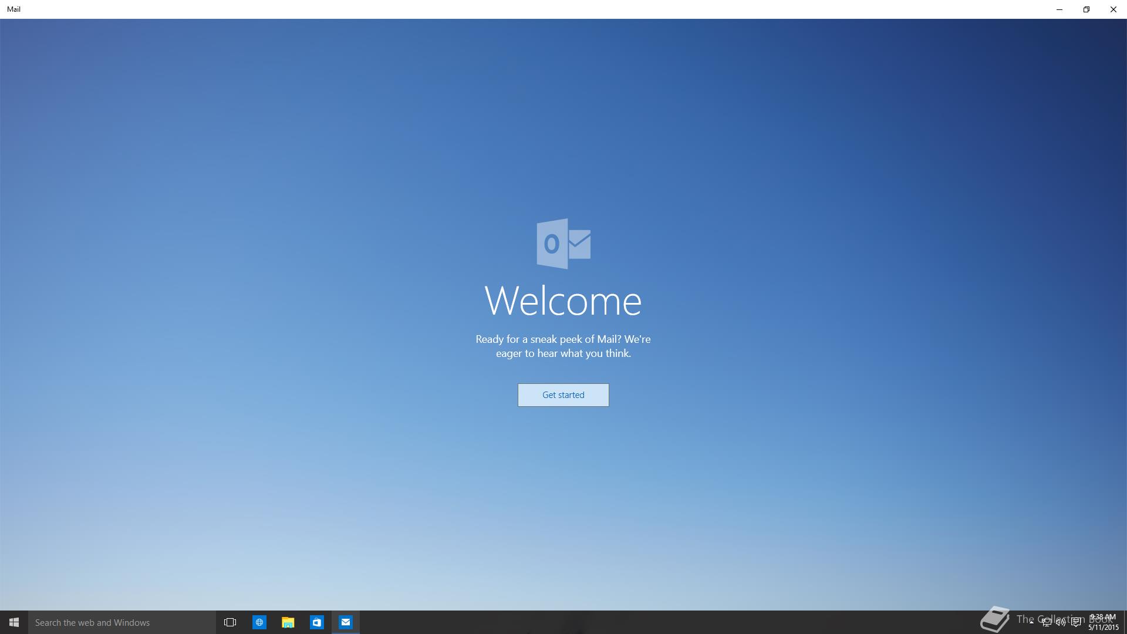This screenshot has width=1127, height=634.
Task: Open the Action Center notifications icon
Action: (1075, 623)
